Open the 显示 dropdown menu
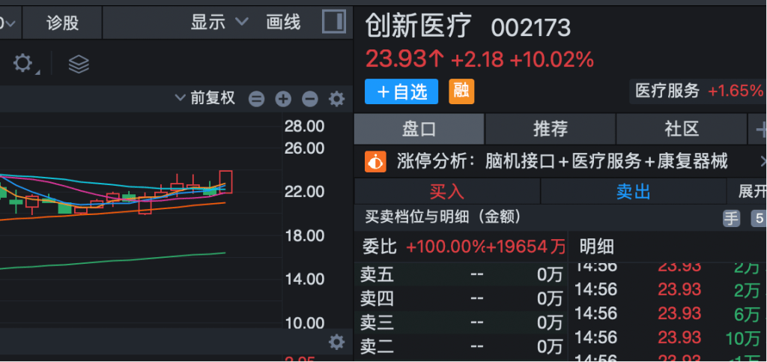Screen dimensions: 767x362 pyautogui.click(x=219, y=22)
